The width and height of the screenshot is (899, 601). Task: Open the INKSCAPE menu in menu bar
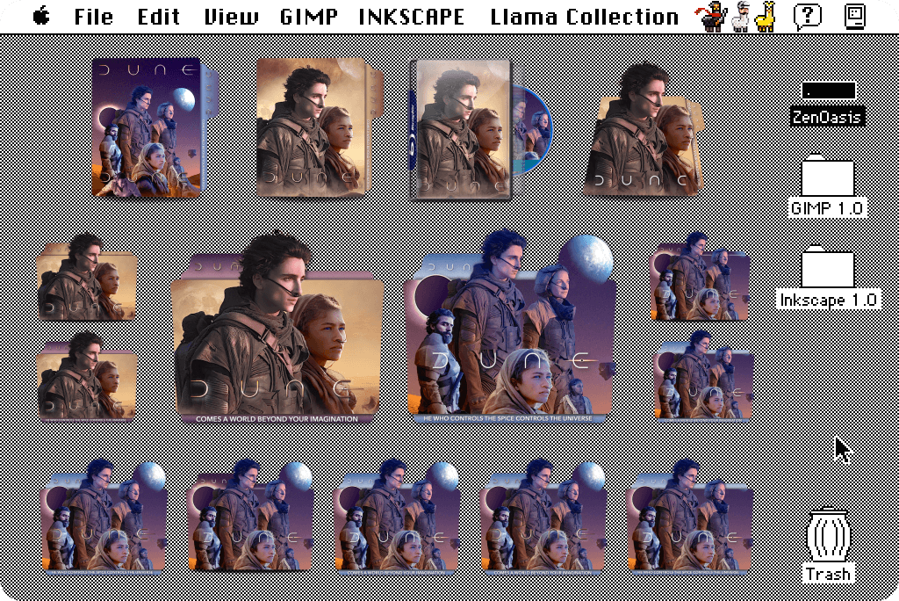click(x=411, y=16)
